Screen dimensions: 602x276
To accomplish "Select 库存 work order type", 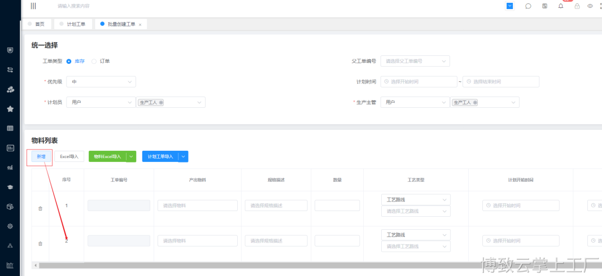I will 76,61.
